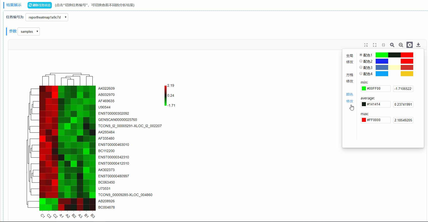Click the label TCONS_l2_00005291-XLOC_l2_002207

(x=130, y=126)
